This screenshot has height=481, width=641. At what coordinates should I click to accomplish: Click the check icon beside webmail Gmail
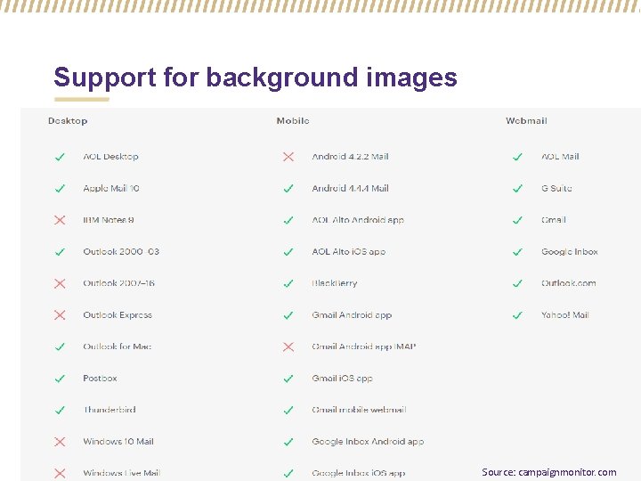tap(517, 220)
